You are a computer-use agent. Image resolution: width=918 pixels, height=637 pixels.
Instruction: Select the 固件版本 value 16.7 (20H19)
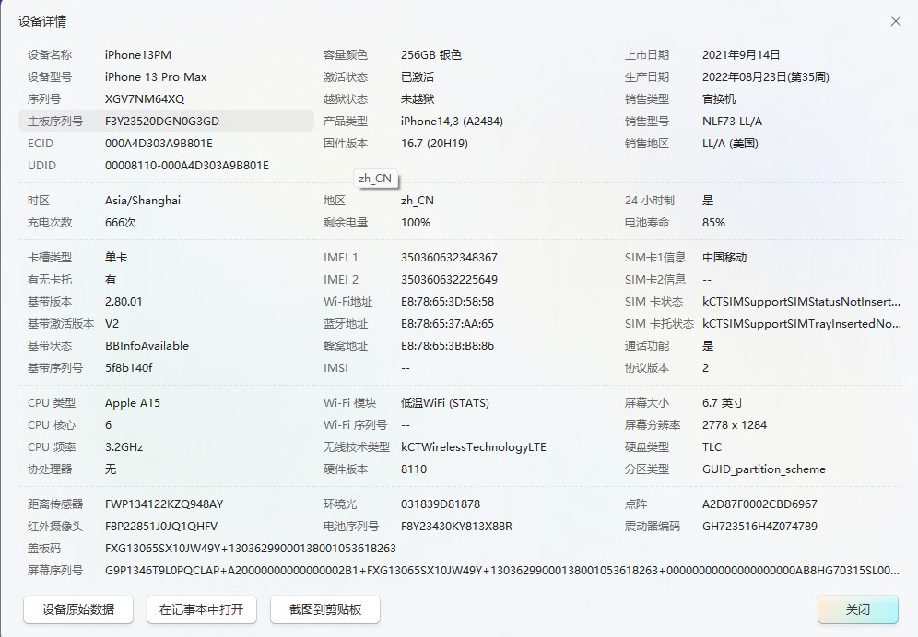pyautogui.click(x=434, y=144)
